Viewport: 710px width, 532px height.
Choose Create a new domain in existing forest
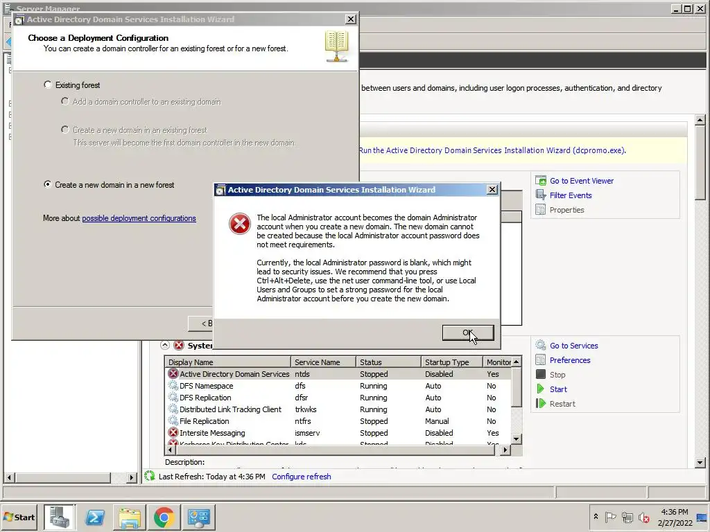[64, 130]
